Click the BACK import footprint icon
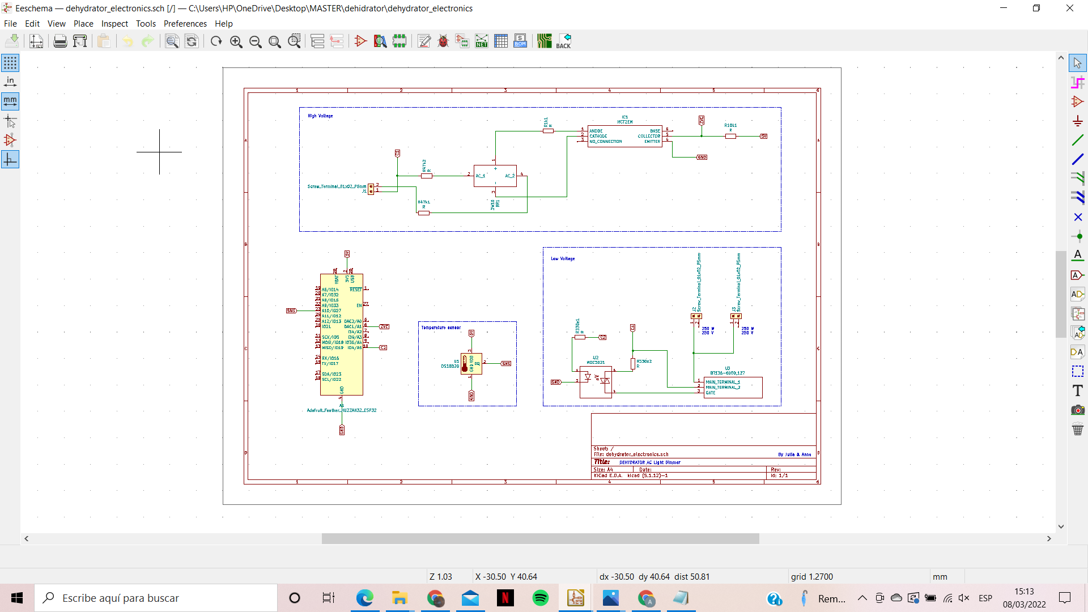This screenshot has width=1088, height=612. pyautogui.click(x=564, y=41)
